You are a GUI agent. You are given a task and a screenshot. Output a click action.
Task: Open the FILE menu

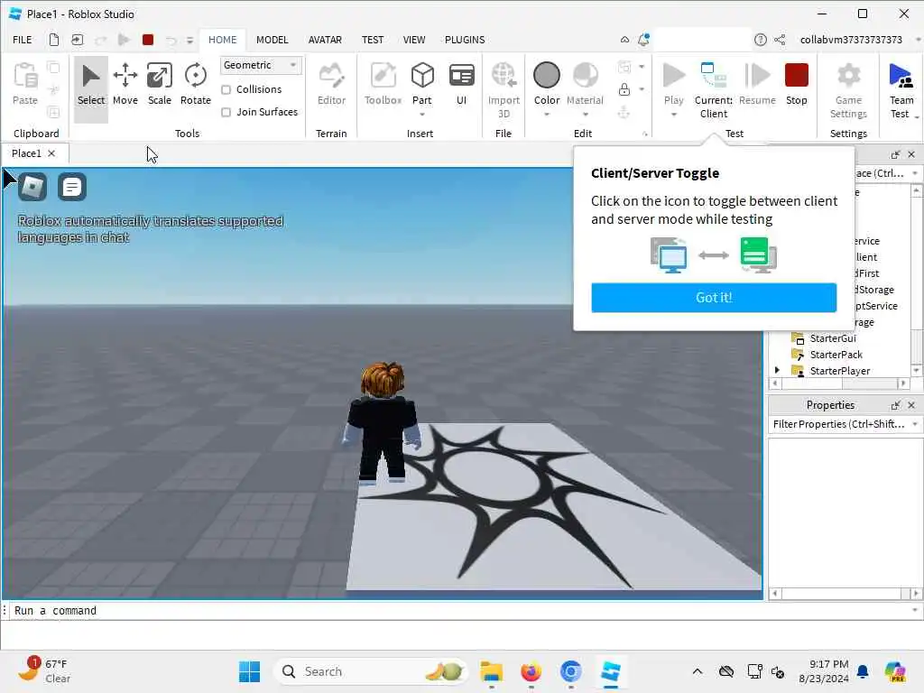pos(23,40)
